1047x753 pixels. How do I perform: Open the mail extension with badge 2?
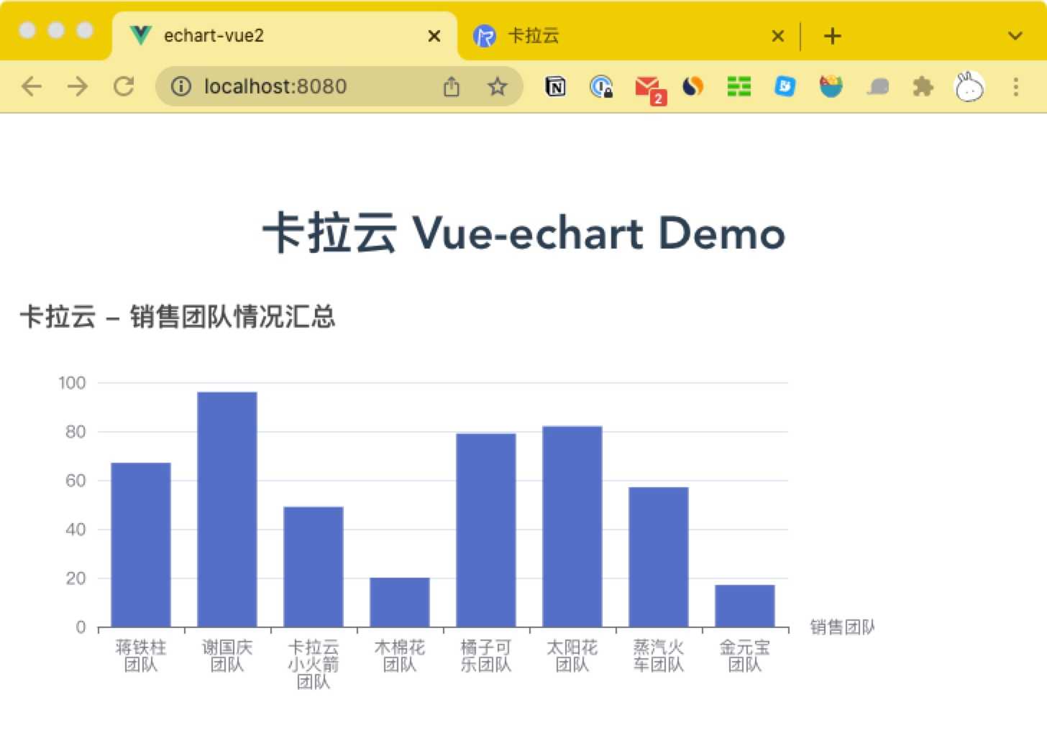coord(649,89)
